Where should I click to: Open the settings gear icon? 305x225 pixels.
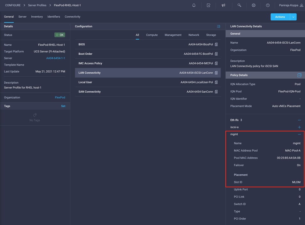coord(254,5)
